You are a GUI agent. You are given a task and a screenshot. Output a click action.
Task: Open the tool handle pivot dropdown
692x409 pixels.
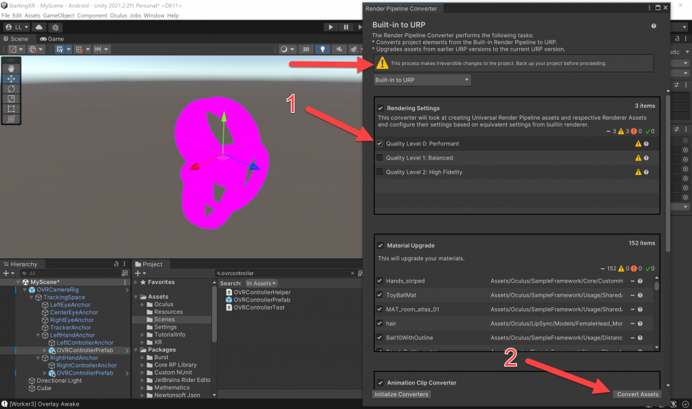pyautogui.click(x=16, y=49)
